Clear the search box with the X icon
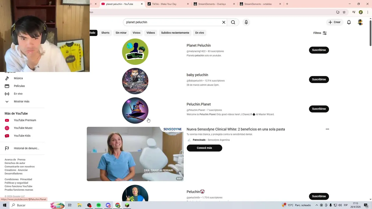Image resolution: width=372 pixels, height=209 pixels. pyautogui.click(x=224, y=22)
